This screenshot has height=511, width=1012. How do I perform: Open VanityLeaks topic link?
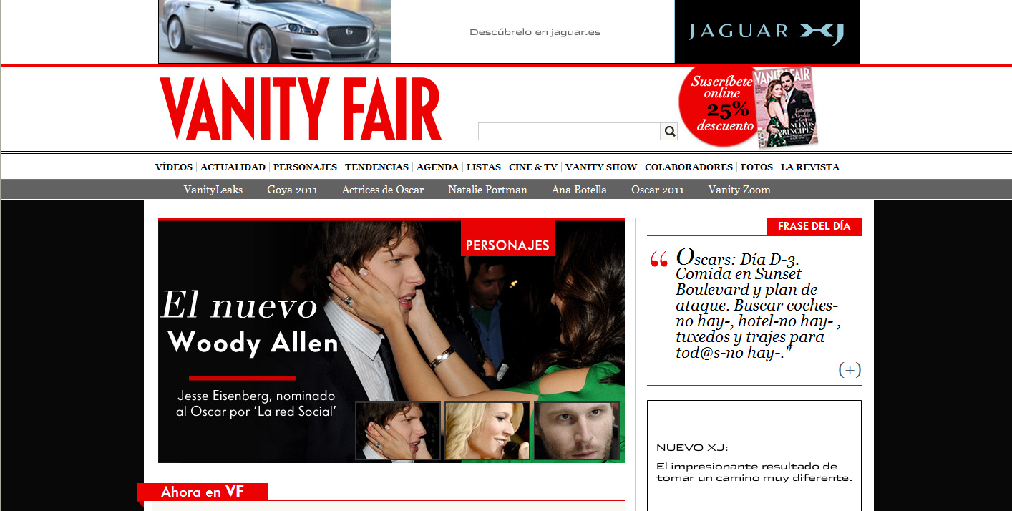pos(213,190)
